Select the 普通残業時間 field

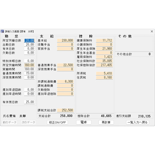click(29, 73)
